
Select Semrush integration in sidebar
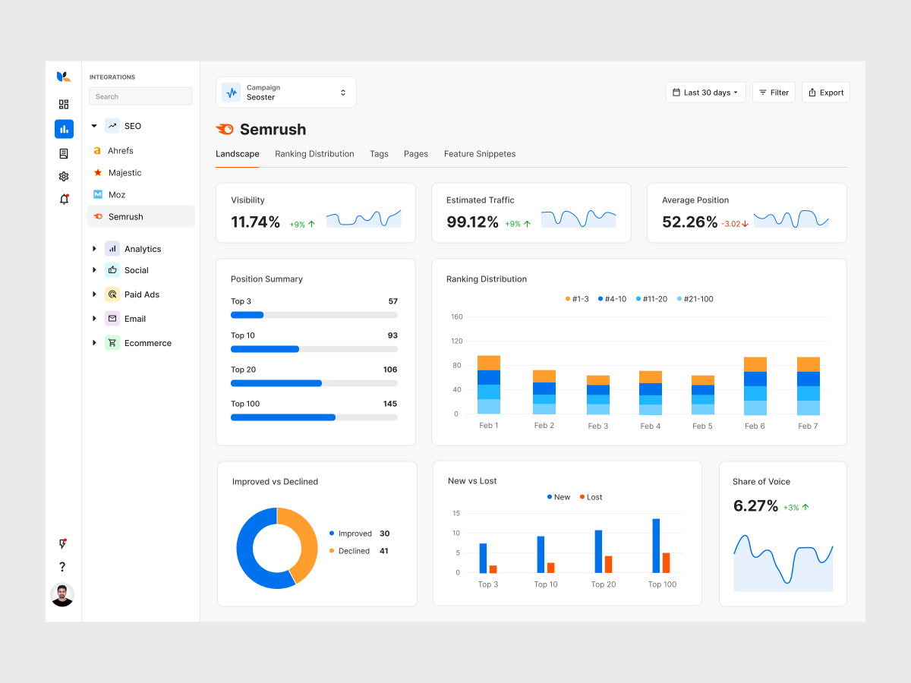141,216
